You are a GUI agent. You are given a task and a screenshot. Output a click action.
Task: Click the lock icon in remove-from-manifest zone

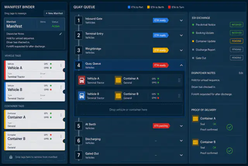tap(11, 157)
